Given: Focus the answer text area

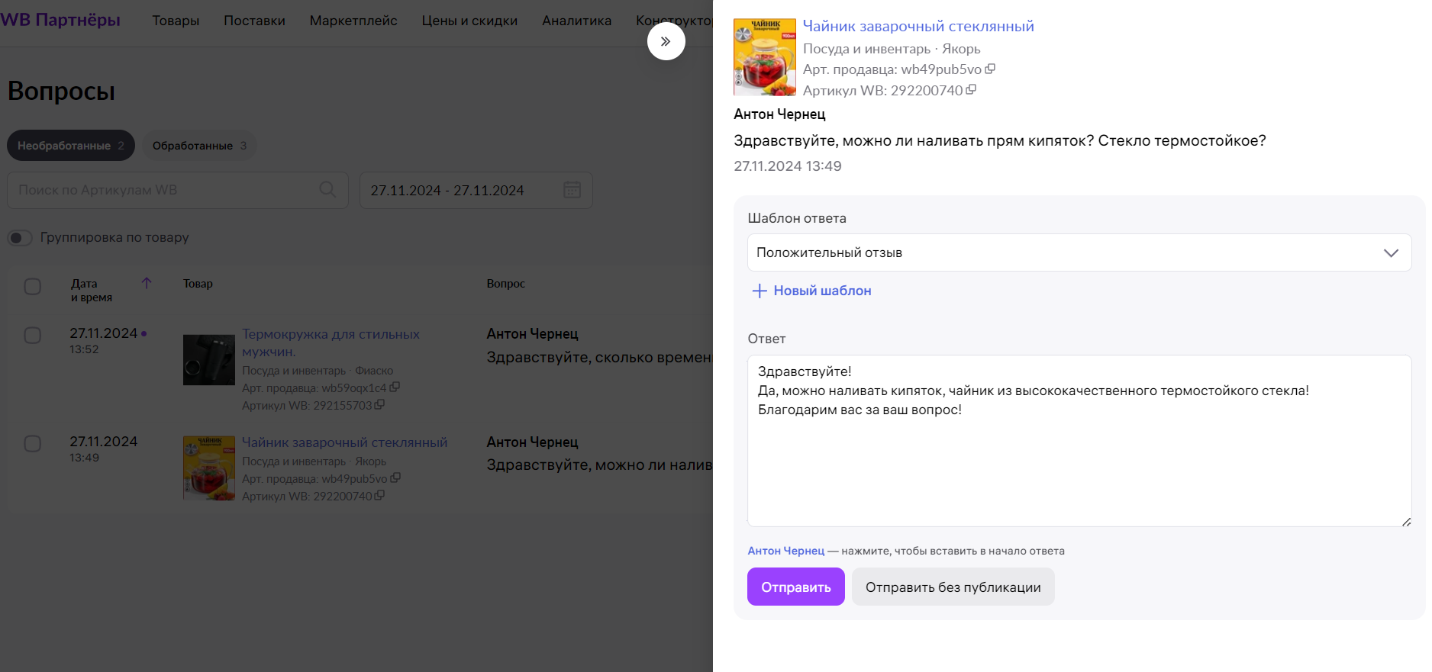Looking at the screenshot, I should [x=1079, y=441].
